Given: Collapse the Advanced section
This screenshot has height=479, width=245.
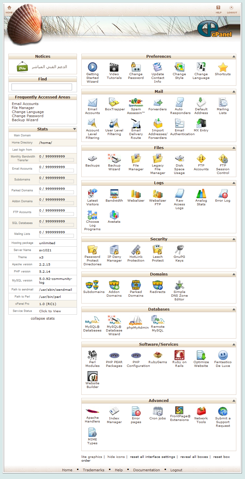Looking at the screenshot, I should point(234,401).
